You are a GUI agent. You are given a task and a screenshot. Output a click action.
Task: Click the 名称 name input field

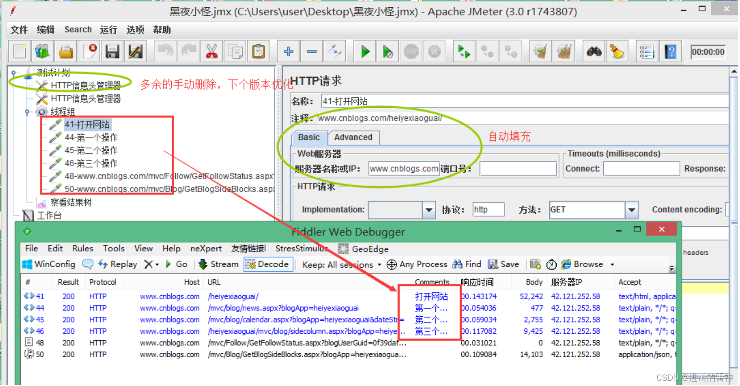coord(525,101)
